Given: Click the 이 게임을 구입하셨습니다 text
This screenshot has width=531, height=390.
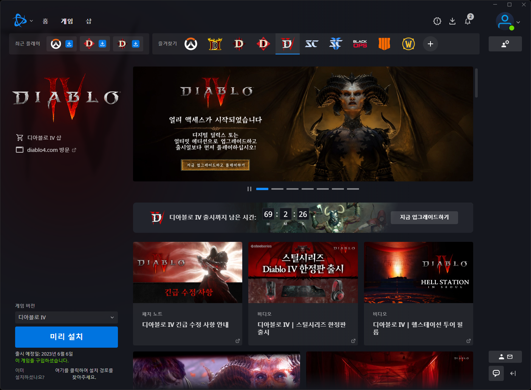Looking at the screenshot, I should coord(42,361).
